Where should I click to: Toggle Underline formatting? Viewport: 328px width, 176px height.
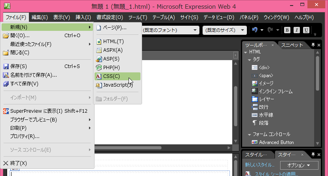tap(306, 30)
